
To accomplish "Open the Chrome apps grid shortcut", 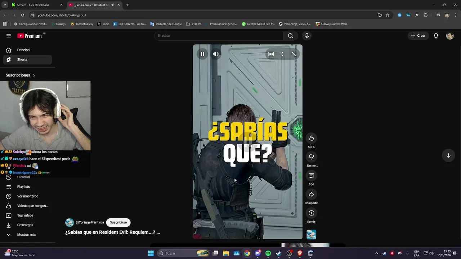I will click(x=5, y=24).
